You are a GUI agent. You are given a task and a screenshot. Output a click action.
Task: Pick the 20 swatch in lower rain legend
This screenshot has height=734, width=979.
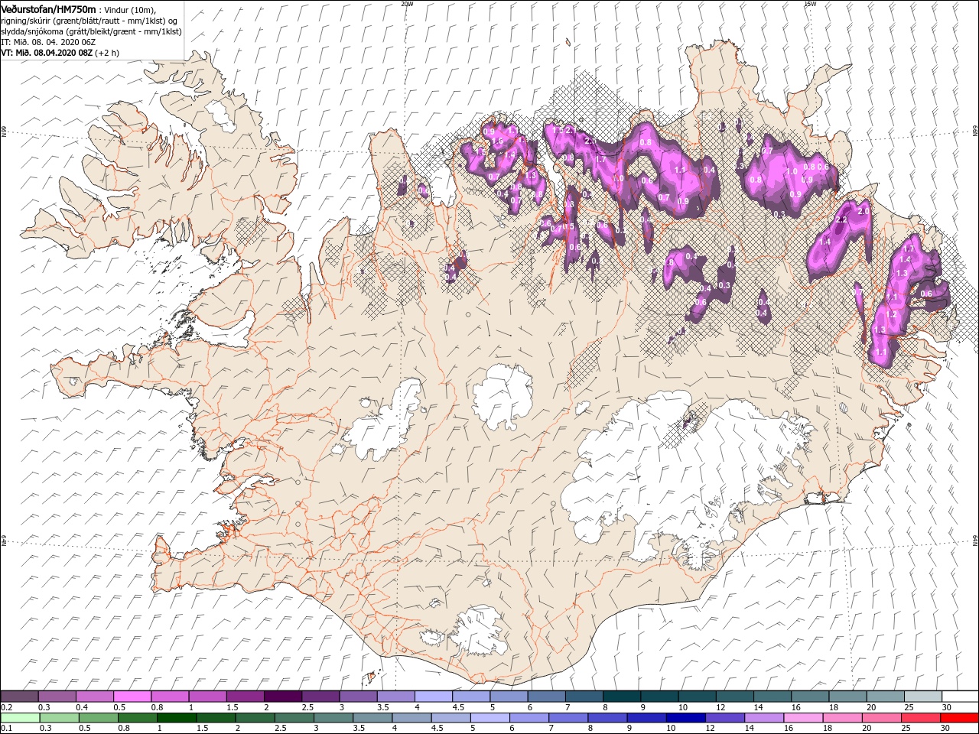(x=880, y=718)
